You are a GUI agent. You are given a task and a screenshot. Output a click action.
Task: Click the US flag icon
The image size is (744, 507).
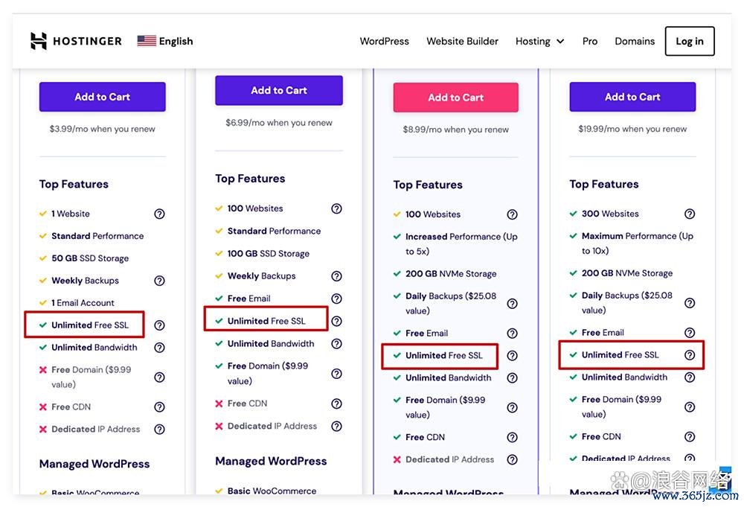(x=147, y=41)
